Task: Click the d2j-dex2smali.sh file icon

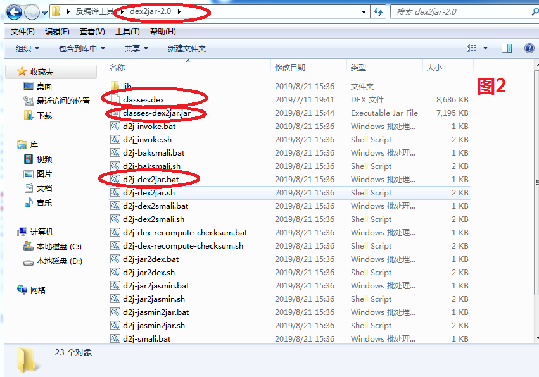Action: point(115,219)
